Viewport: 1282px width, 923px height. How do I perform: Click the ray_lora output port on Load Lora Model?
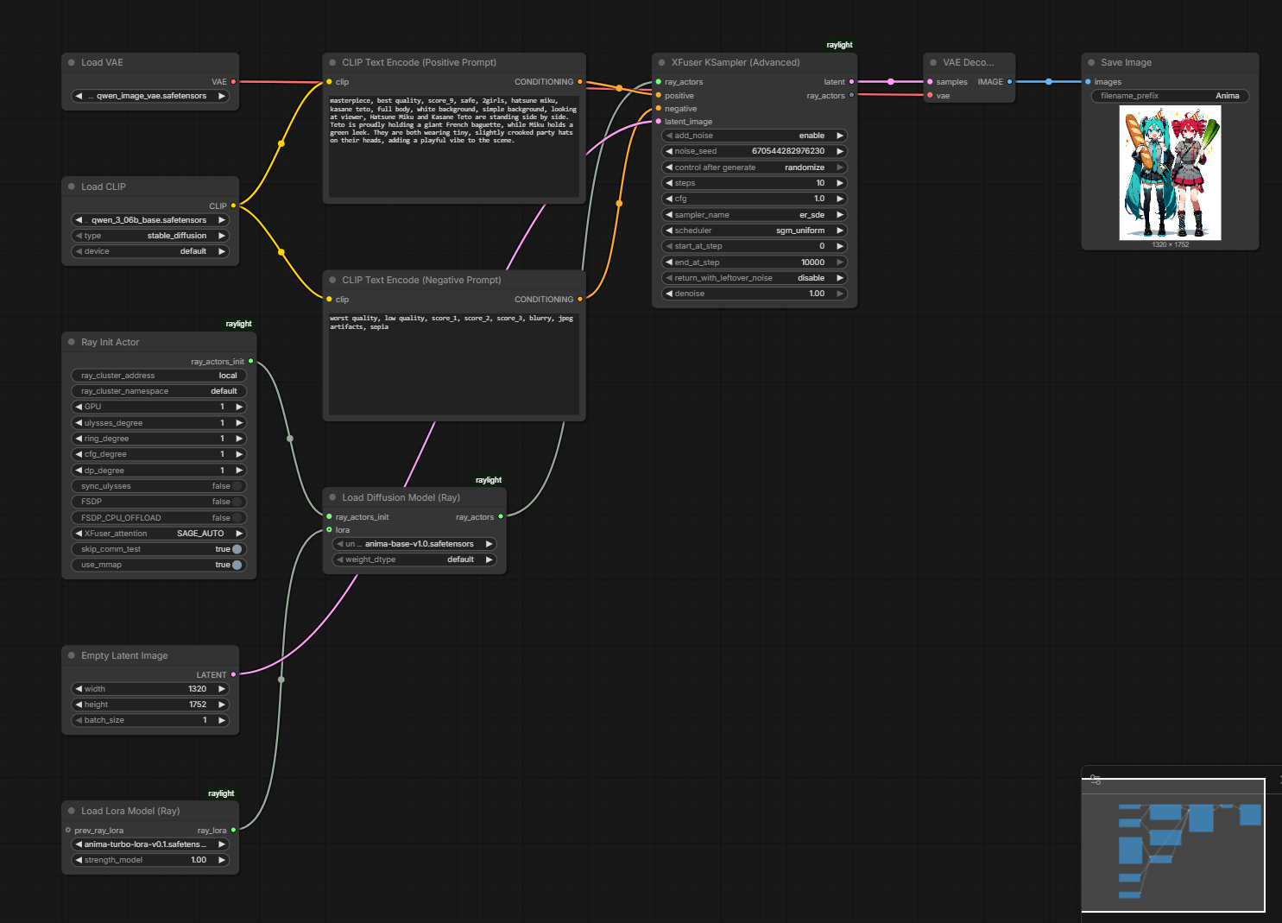click(233, 830)
